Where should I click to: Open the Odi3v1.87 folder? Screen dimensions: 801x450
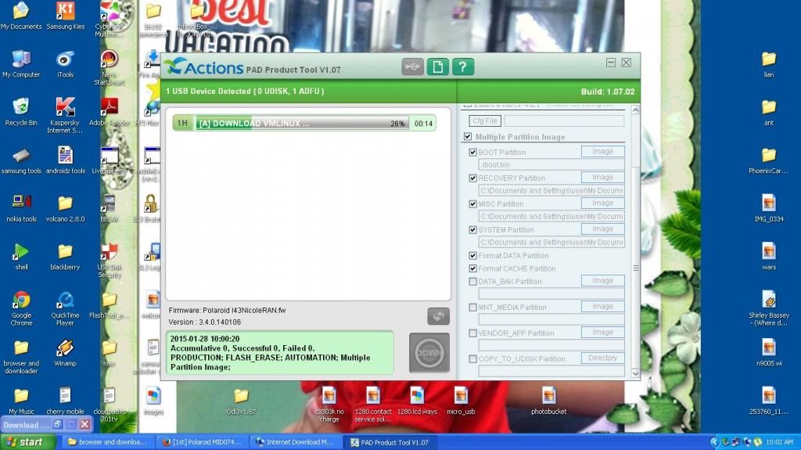[241, 401]
